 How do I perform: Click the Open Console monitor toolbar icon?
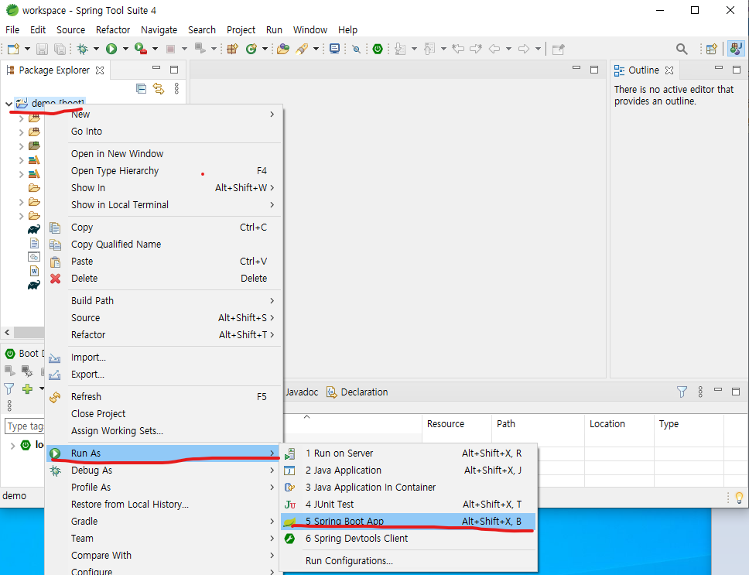pyautogui.click(x=335, y=49)
